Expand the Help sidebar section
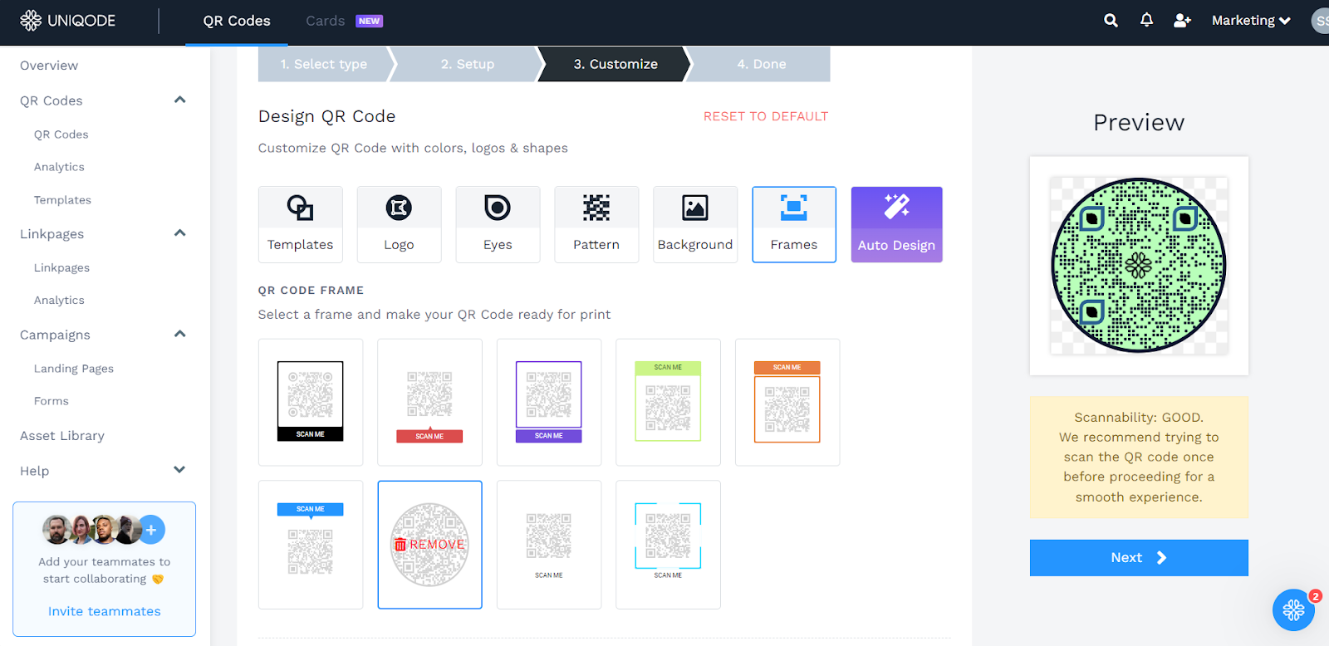The height and width of the screenshot is (646, 1329). (x=179, y=470)
